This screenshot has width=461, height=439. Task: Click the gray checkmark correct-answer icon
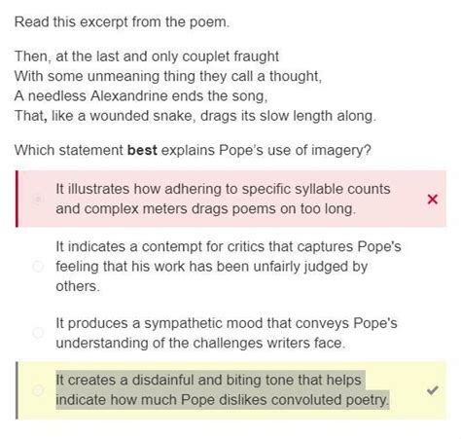tap(433, 390)
